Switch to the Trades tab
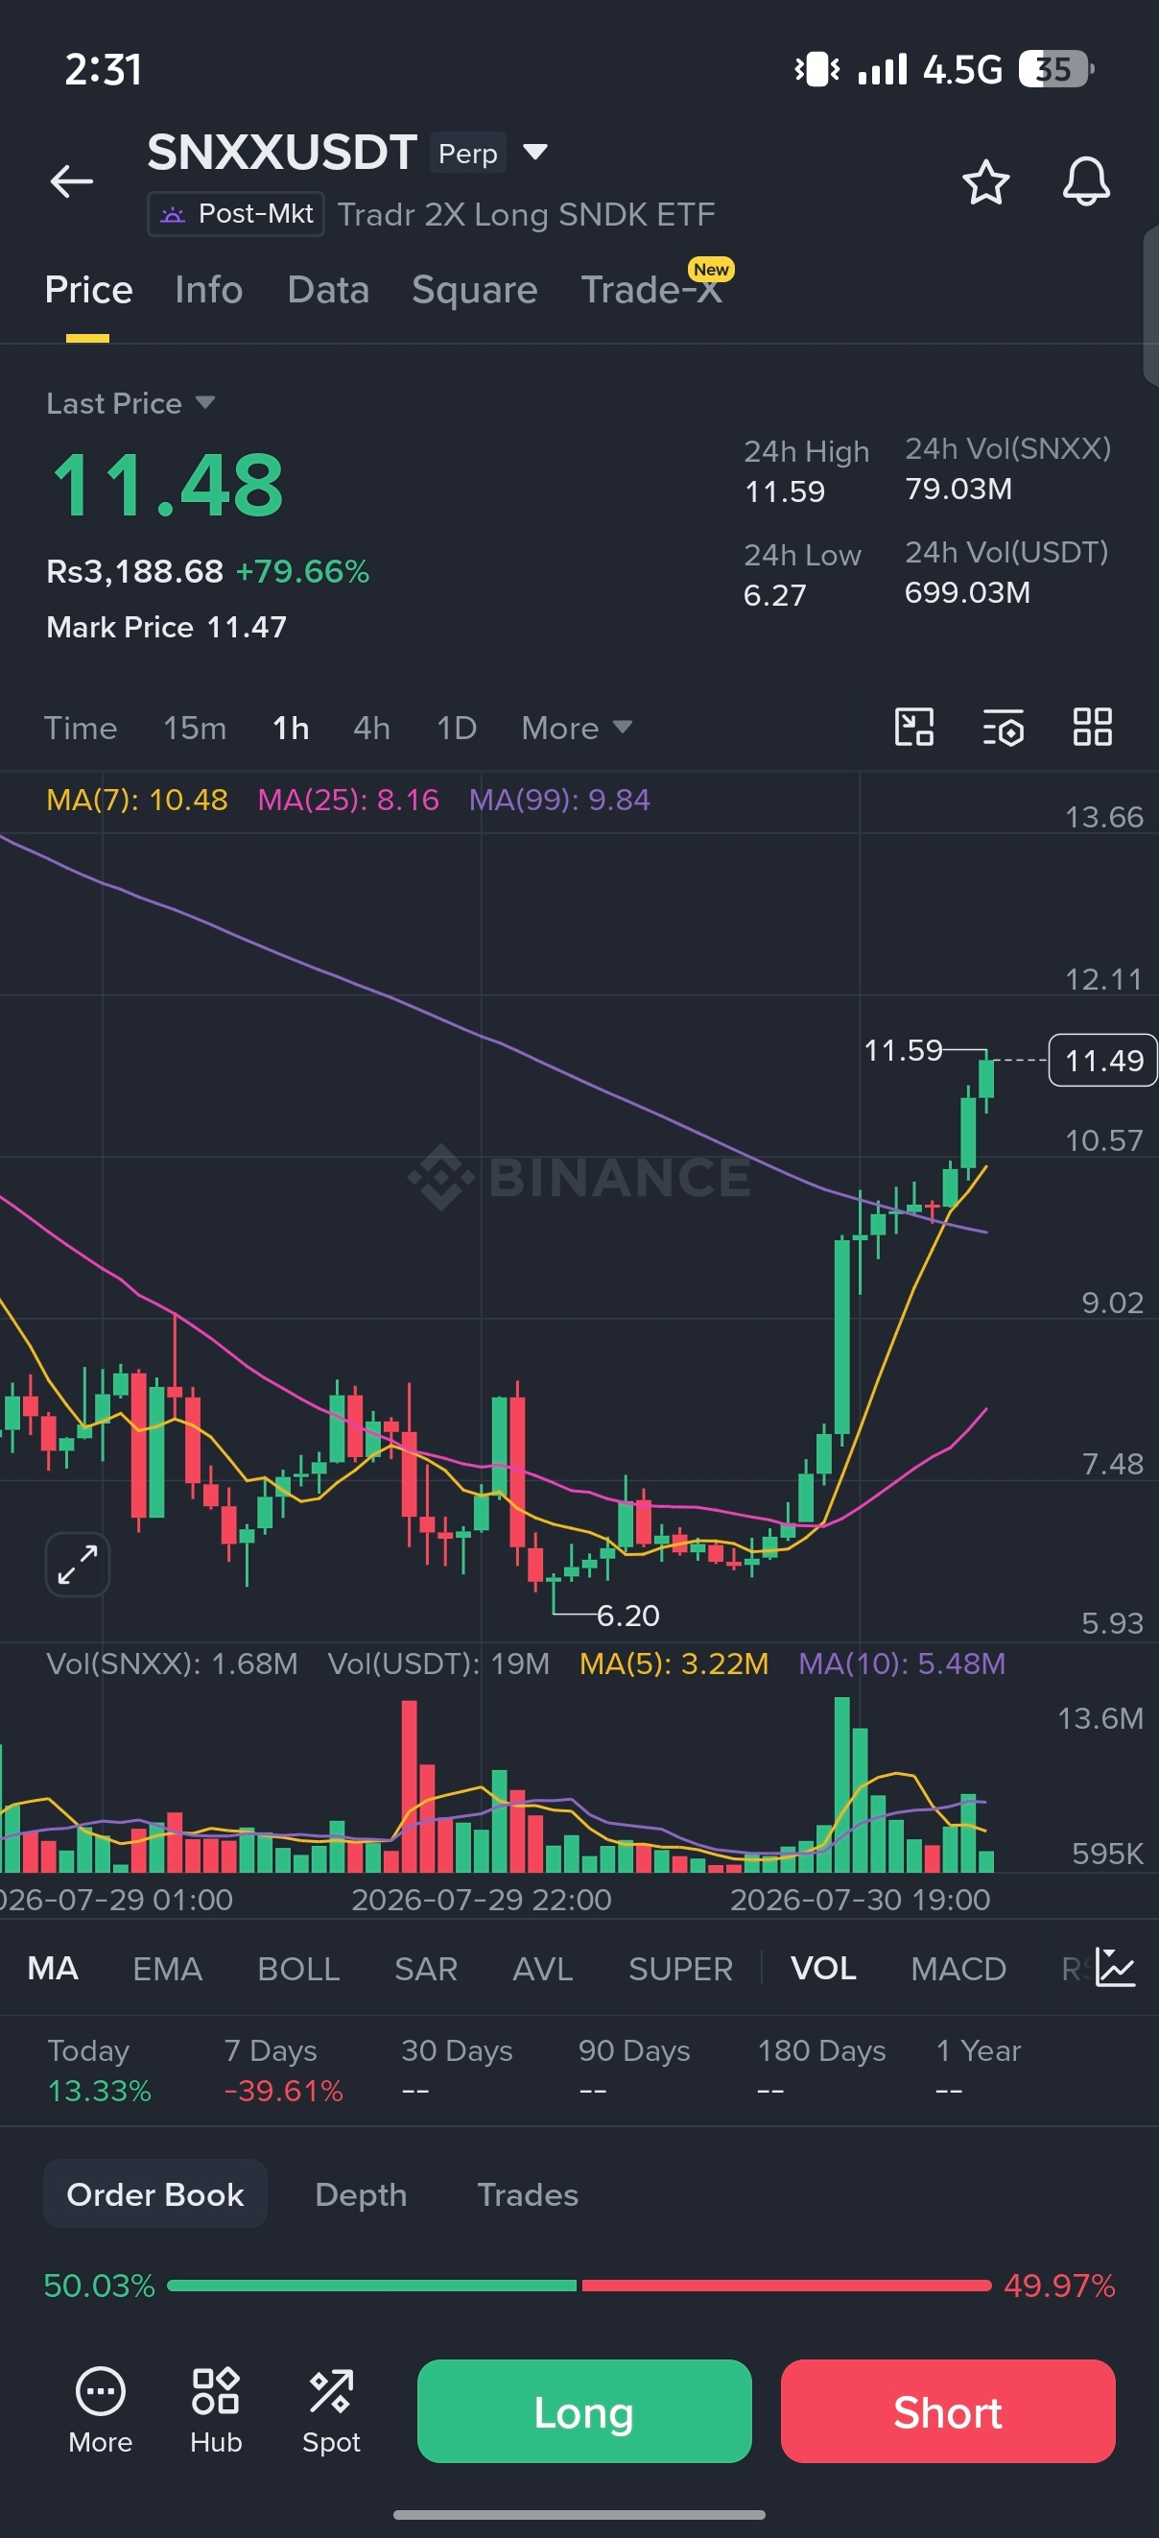The height and width of the screenshot is (2538, 1159). tap(528, 2194)
